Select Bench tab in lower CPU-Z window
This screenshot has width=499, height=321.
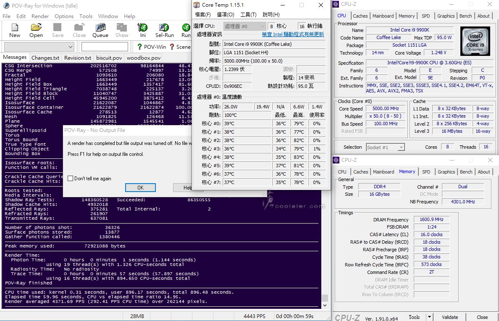pyautogui.click(x=466, y=172)
